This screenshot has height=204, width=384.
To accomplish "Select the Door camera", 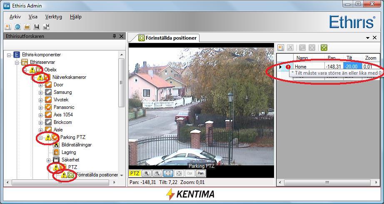I will point(59,85).
